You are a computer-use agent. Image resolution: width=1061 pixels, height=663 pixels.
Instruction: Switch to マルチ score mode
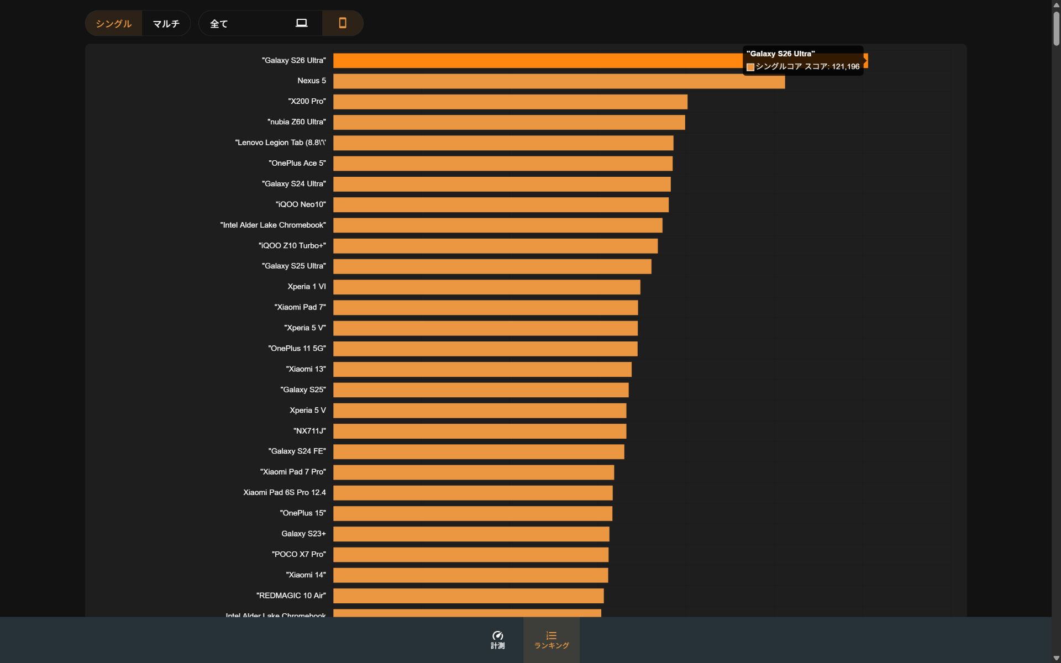pyautogui.click(x=166, y=23)
